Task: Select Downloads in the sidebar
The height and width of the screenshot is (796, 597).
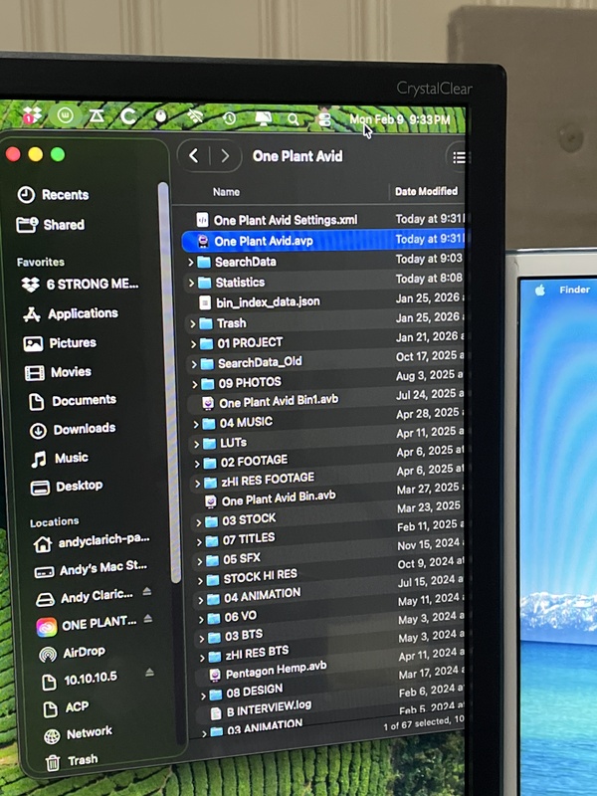Action: tap(84, 429)
